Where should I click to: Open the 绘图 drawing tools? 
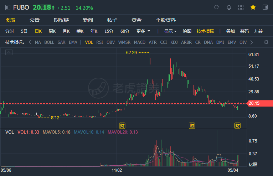(187, 31)
